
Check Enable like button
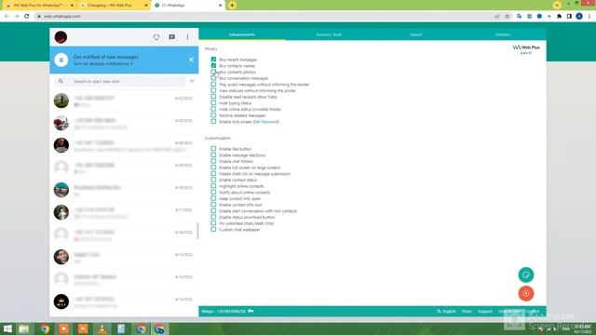click(x=213, y=149)
